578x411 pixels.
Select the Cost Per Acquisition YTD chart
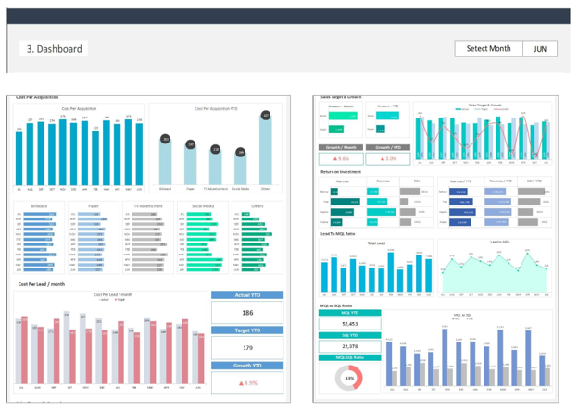tap(216, 148)
